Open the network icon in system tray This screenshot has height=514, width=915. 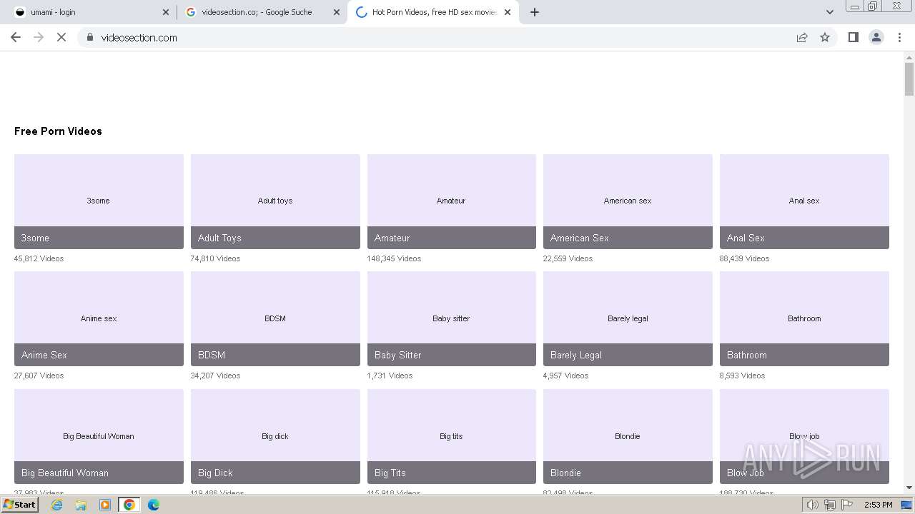click(x=829, y=505)
